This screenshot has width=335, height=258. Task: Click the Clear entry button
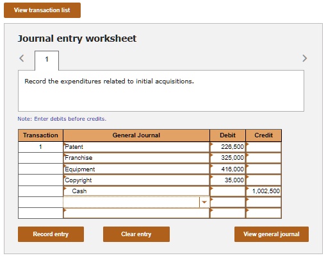click(x=136, y=234)
